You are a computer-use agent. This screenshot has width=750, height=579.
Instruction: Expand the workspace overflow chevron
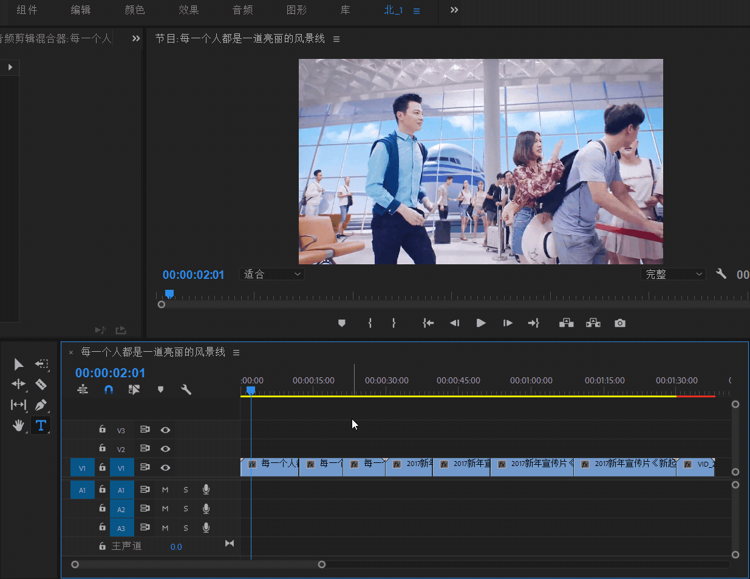(x=454, y=10)
